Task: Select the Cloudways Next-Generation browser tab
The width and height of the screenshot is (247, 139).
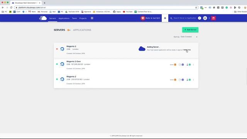Action: pyautogui.click(x=26, y=3)
